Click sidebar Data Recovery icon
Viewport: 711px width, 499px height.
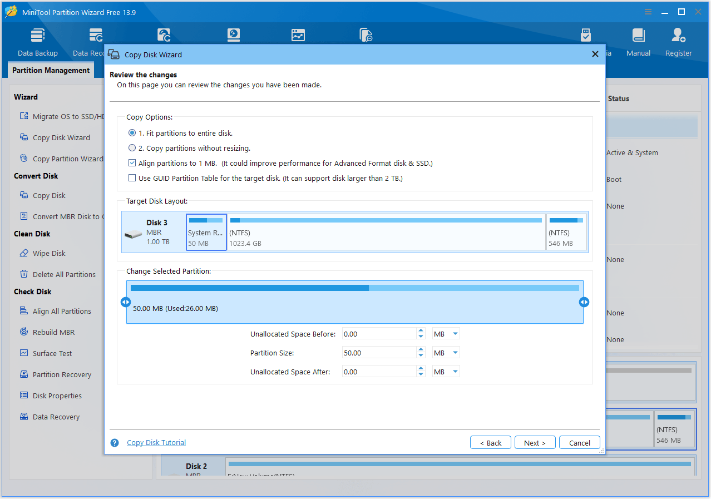point(24,417)
